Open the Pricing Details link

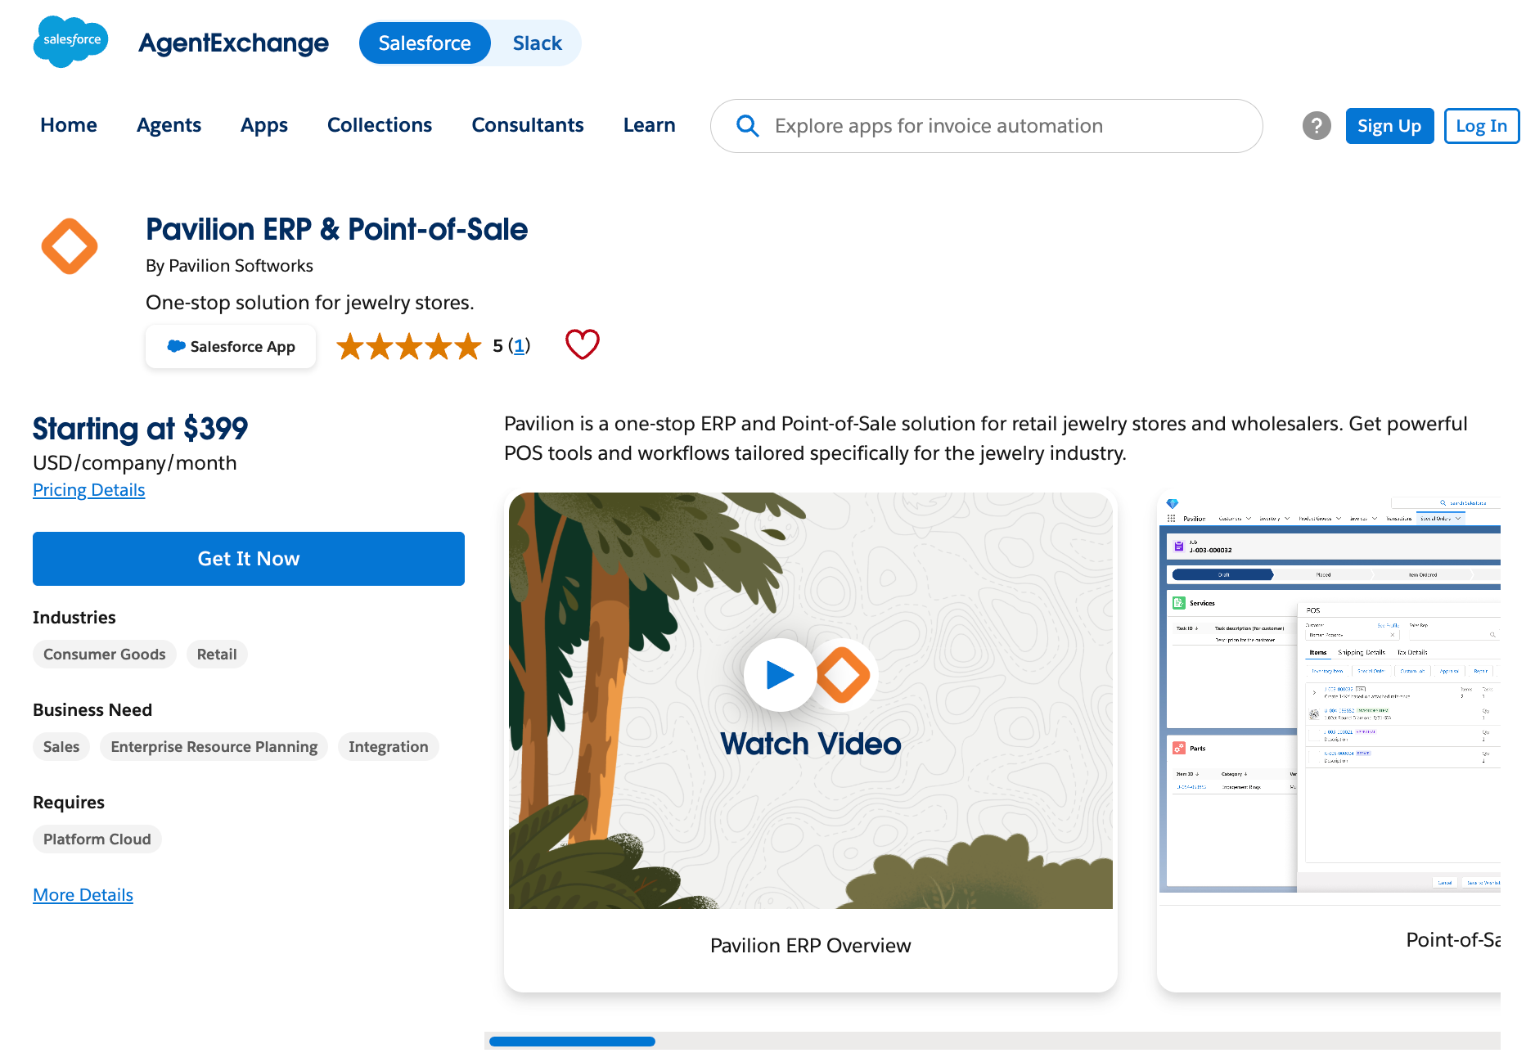tap(88, 490)
